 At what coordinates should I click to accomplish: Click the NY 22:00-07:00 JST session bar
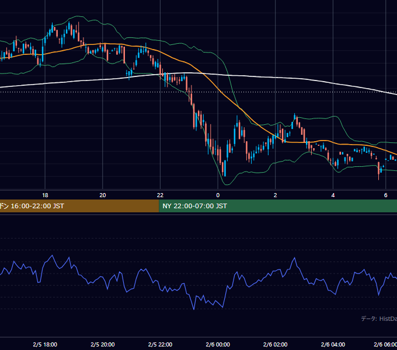[278, 206]
